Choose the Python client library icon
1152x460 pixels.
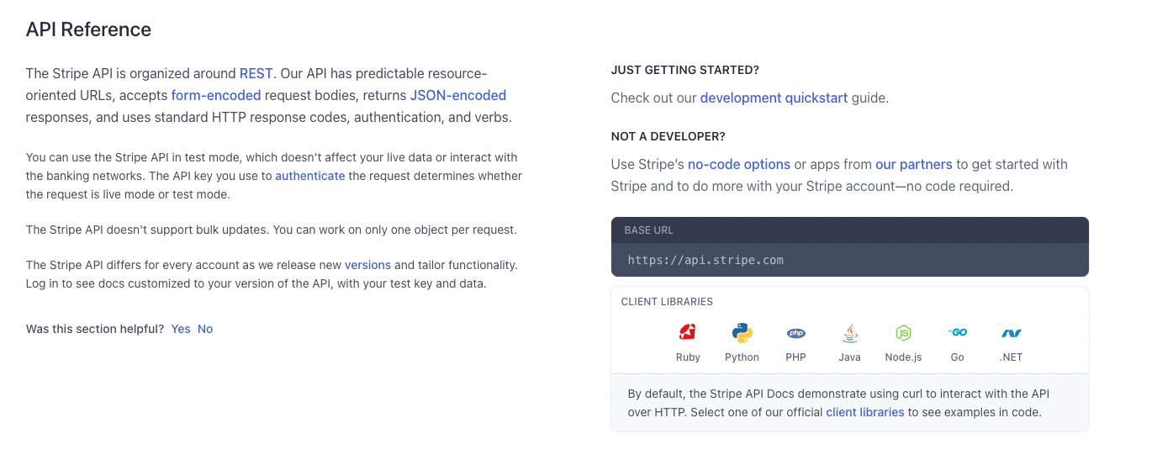[x=742, y=333]
